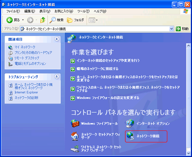Open the ネットワーク接続 label
Viewport: 192px width, 157px height.
point(148,136)
